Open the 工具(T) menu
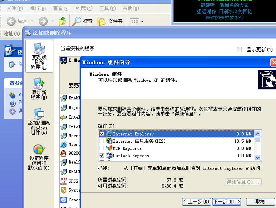Viewport: 276px width, 208px height. click(x=108, y=8)
